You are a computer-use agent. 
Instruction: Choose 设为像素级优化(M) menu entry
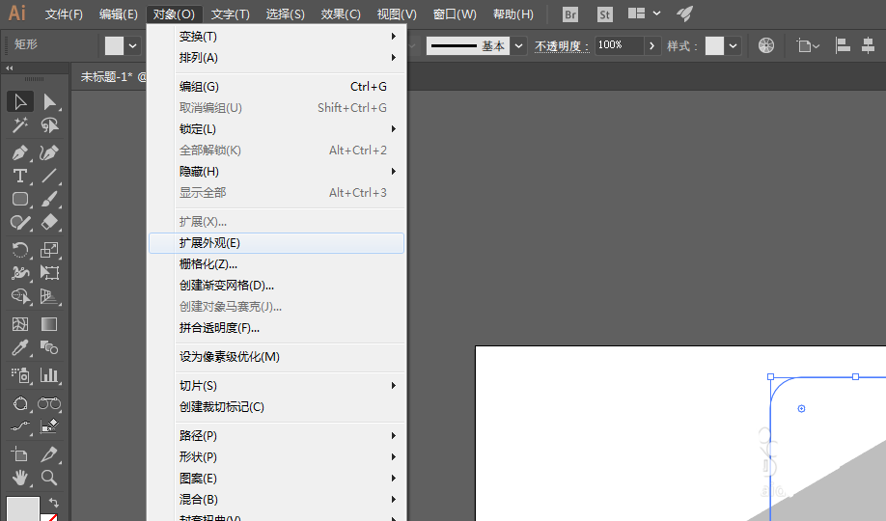click(277, 357)
